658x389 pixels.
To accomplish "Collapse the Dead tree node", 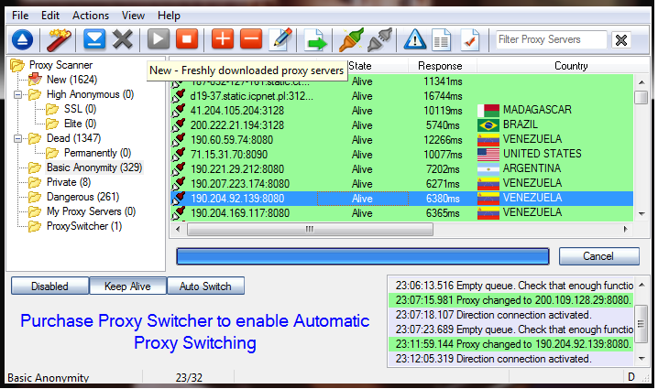I will tap(18, 139).
